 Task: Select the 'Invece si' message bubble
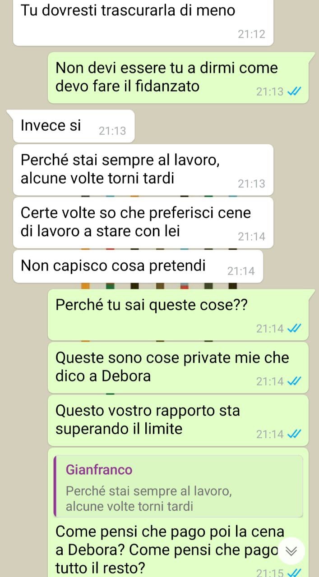[74, 126]
